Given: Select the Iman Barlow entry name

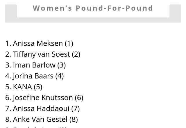Looking at the screenshot, I should tap(34, 65).
